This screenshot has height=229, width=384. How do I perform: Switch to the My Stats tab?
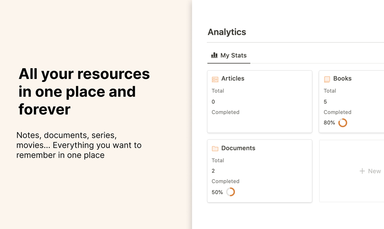pyautogui.click(x=233, y=56)
